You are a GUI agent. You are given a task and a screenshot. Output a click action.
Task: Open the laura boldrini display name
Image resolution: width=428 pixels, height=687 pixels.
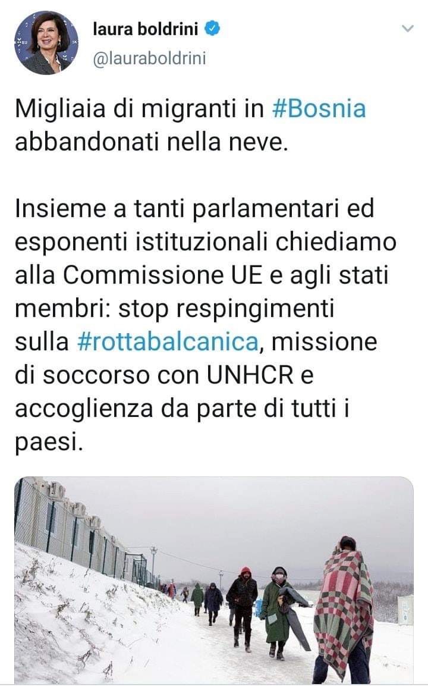[146, 29]
